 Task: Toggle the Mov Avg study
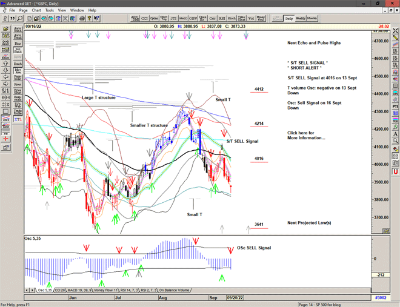click(x=18, y=71)
